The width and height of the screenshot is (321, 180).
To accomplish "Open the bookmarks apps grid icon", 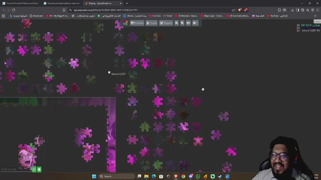I will tap(3, 16).
